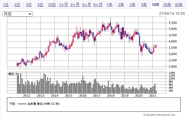The height and width of the screenshot is (118, 187).
Task: Click the 3,500 price axis label
Action: pos(172,48)
